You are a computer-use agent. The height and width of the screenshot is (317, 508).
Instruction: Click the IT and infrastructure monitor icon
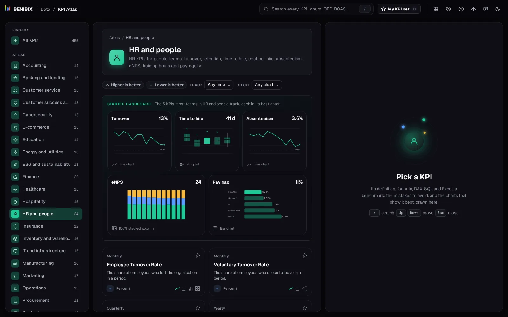pos(15,251)
